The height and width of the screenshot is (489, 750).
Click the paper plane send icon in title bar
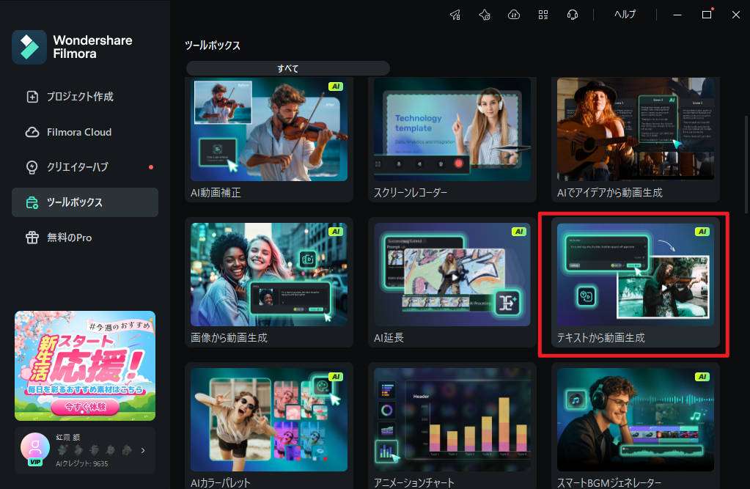455,15
